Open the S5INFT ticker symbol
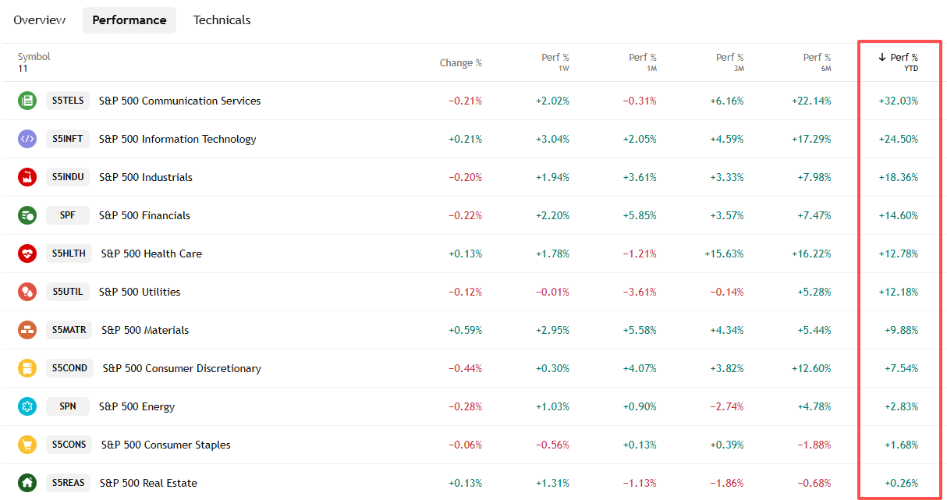 (68, 139)
